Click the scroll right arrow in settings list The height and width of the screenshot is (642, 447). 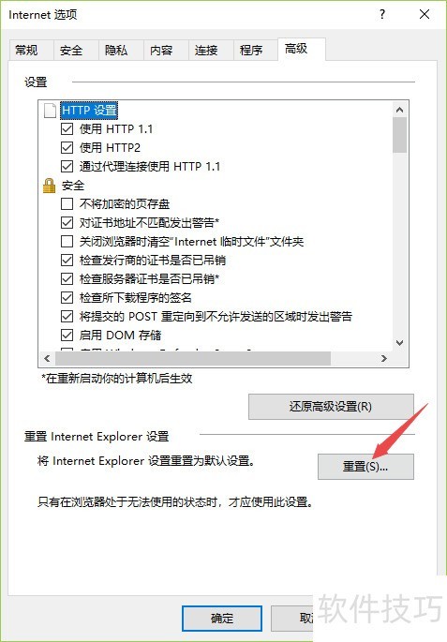[384, 359]
